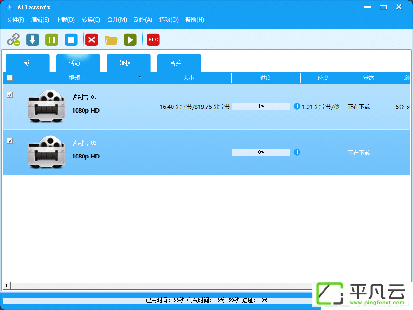Open the 选项(O) menu
The image size is (413, 310).
[x=168, y=19]
